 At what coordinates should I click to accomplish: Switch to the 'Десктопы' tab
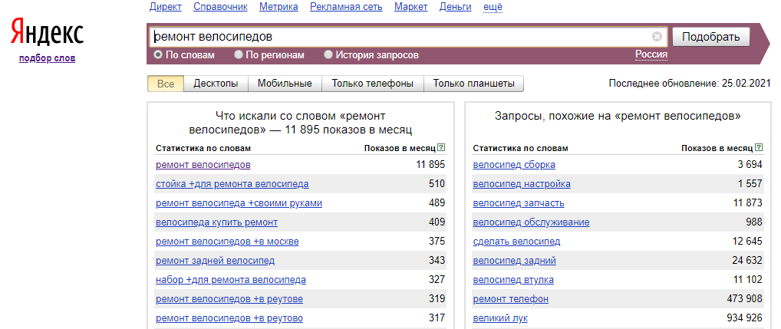click(x=216, y=84)
